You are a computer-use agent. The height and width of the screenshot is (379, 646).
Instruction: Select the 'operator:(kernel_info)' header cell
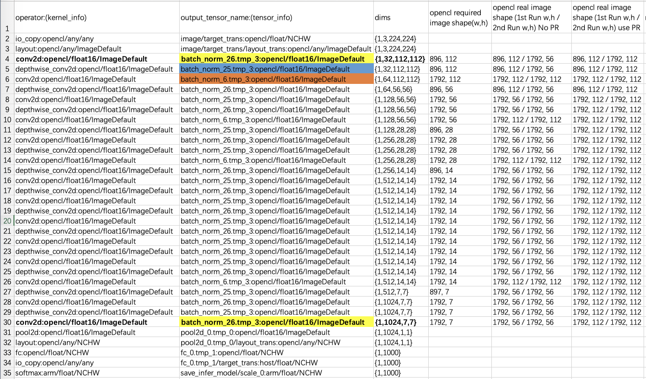[96, 17]
